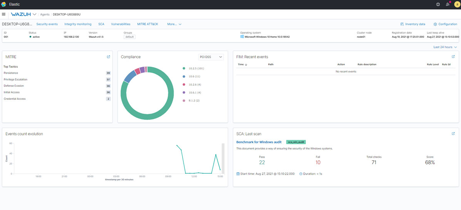Open MITRE panel in new view icon

[109, 57]
